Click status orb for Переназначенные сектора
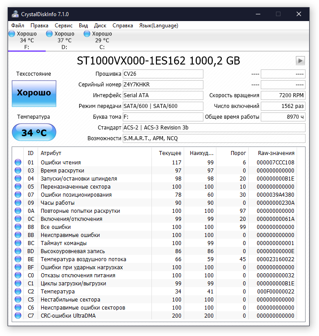The width and height of the screenshot is (319, 336). point(18,186)
